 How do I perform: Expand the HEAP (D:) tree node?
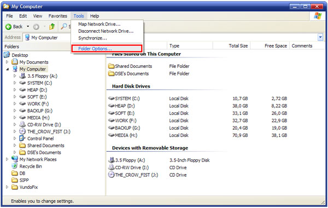(15, 90)
